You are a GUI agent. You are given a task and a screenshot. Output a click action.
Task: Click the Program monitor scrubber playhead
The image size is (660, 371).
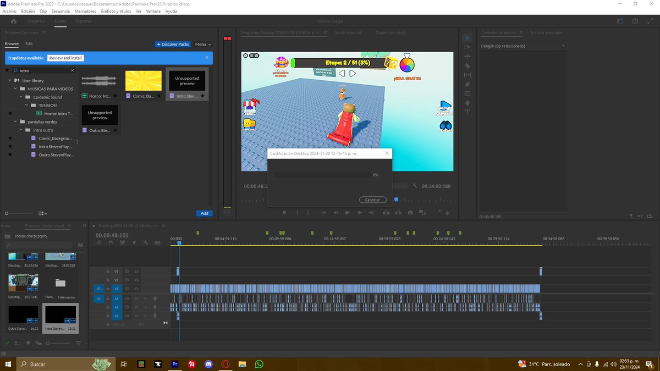[x=396, y=200]
